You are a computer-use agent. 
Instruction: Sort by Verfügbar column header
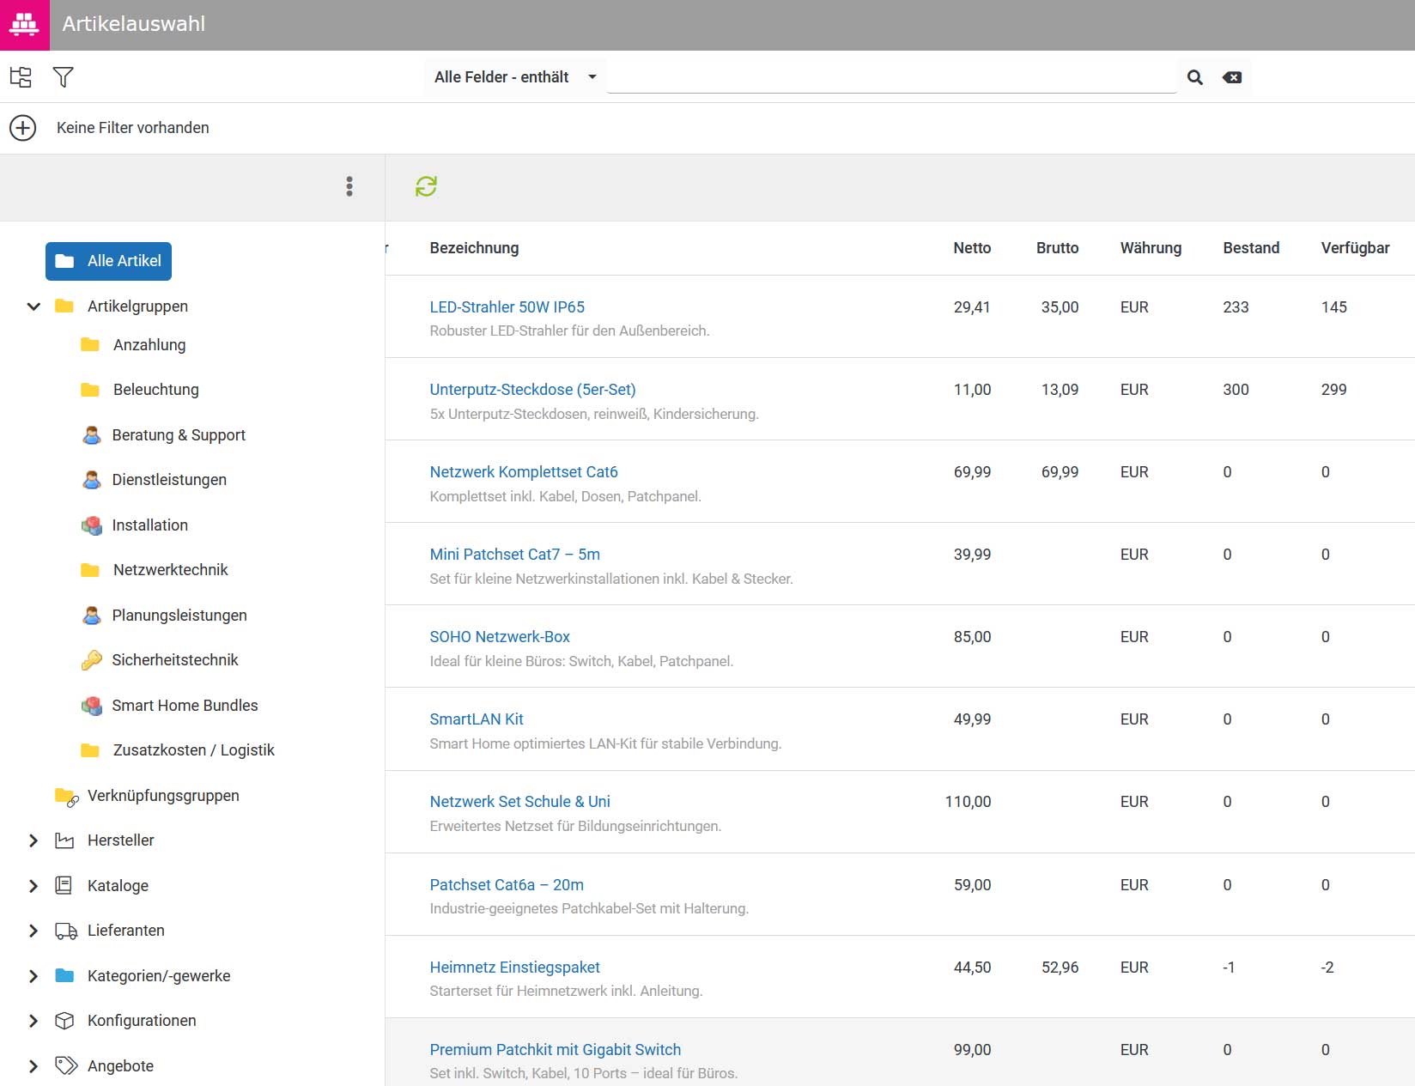(1355, 248)
